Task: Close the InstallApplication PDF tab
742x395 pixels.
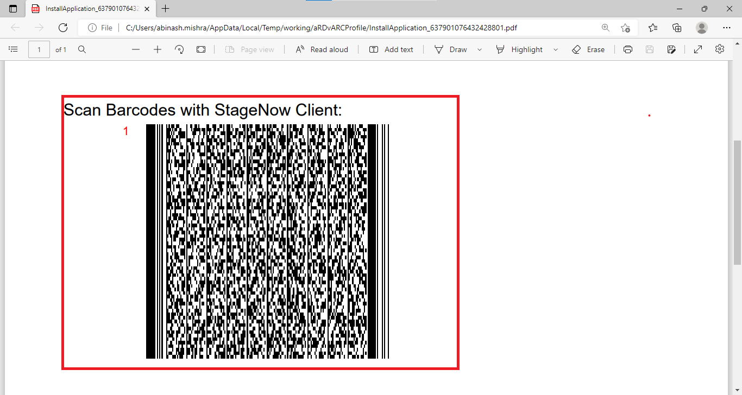Action: [x=147, y=9]
